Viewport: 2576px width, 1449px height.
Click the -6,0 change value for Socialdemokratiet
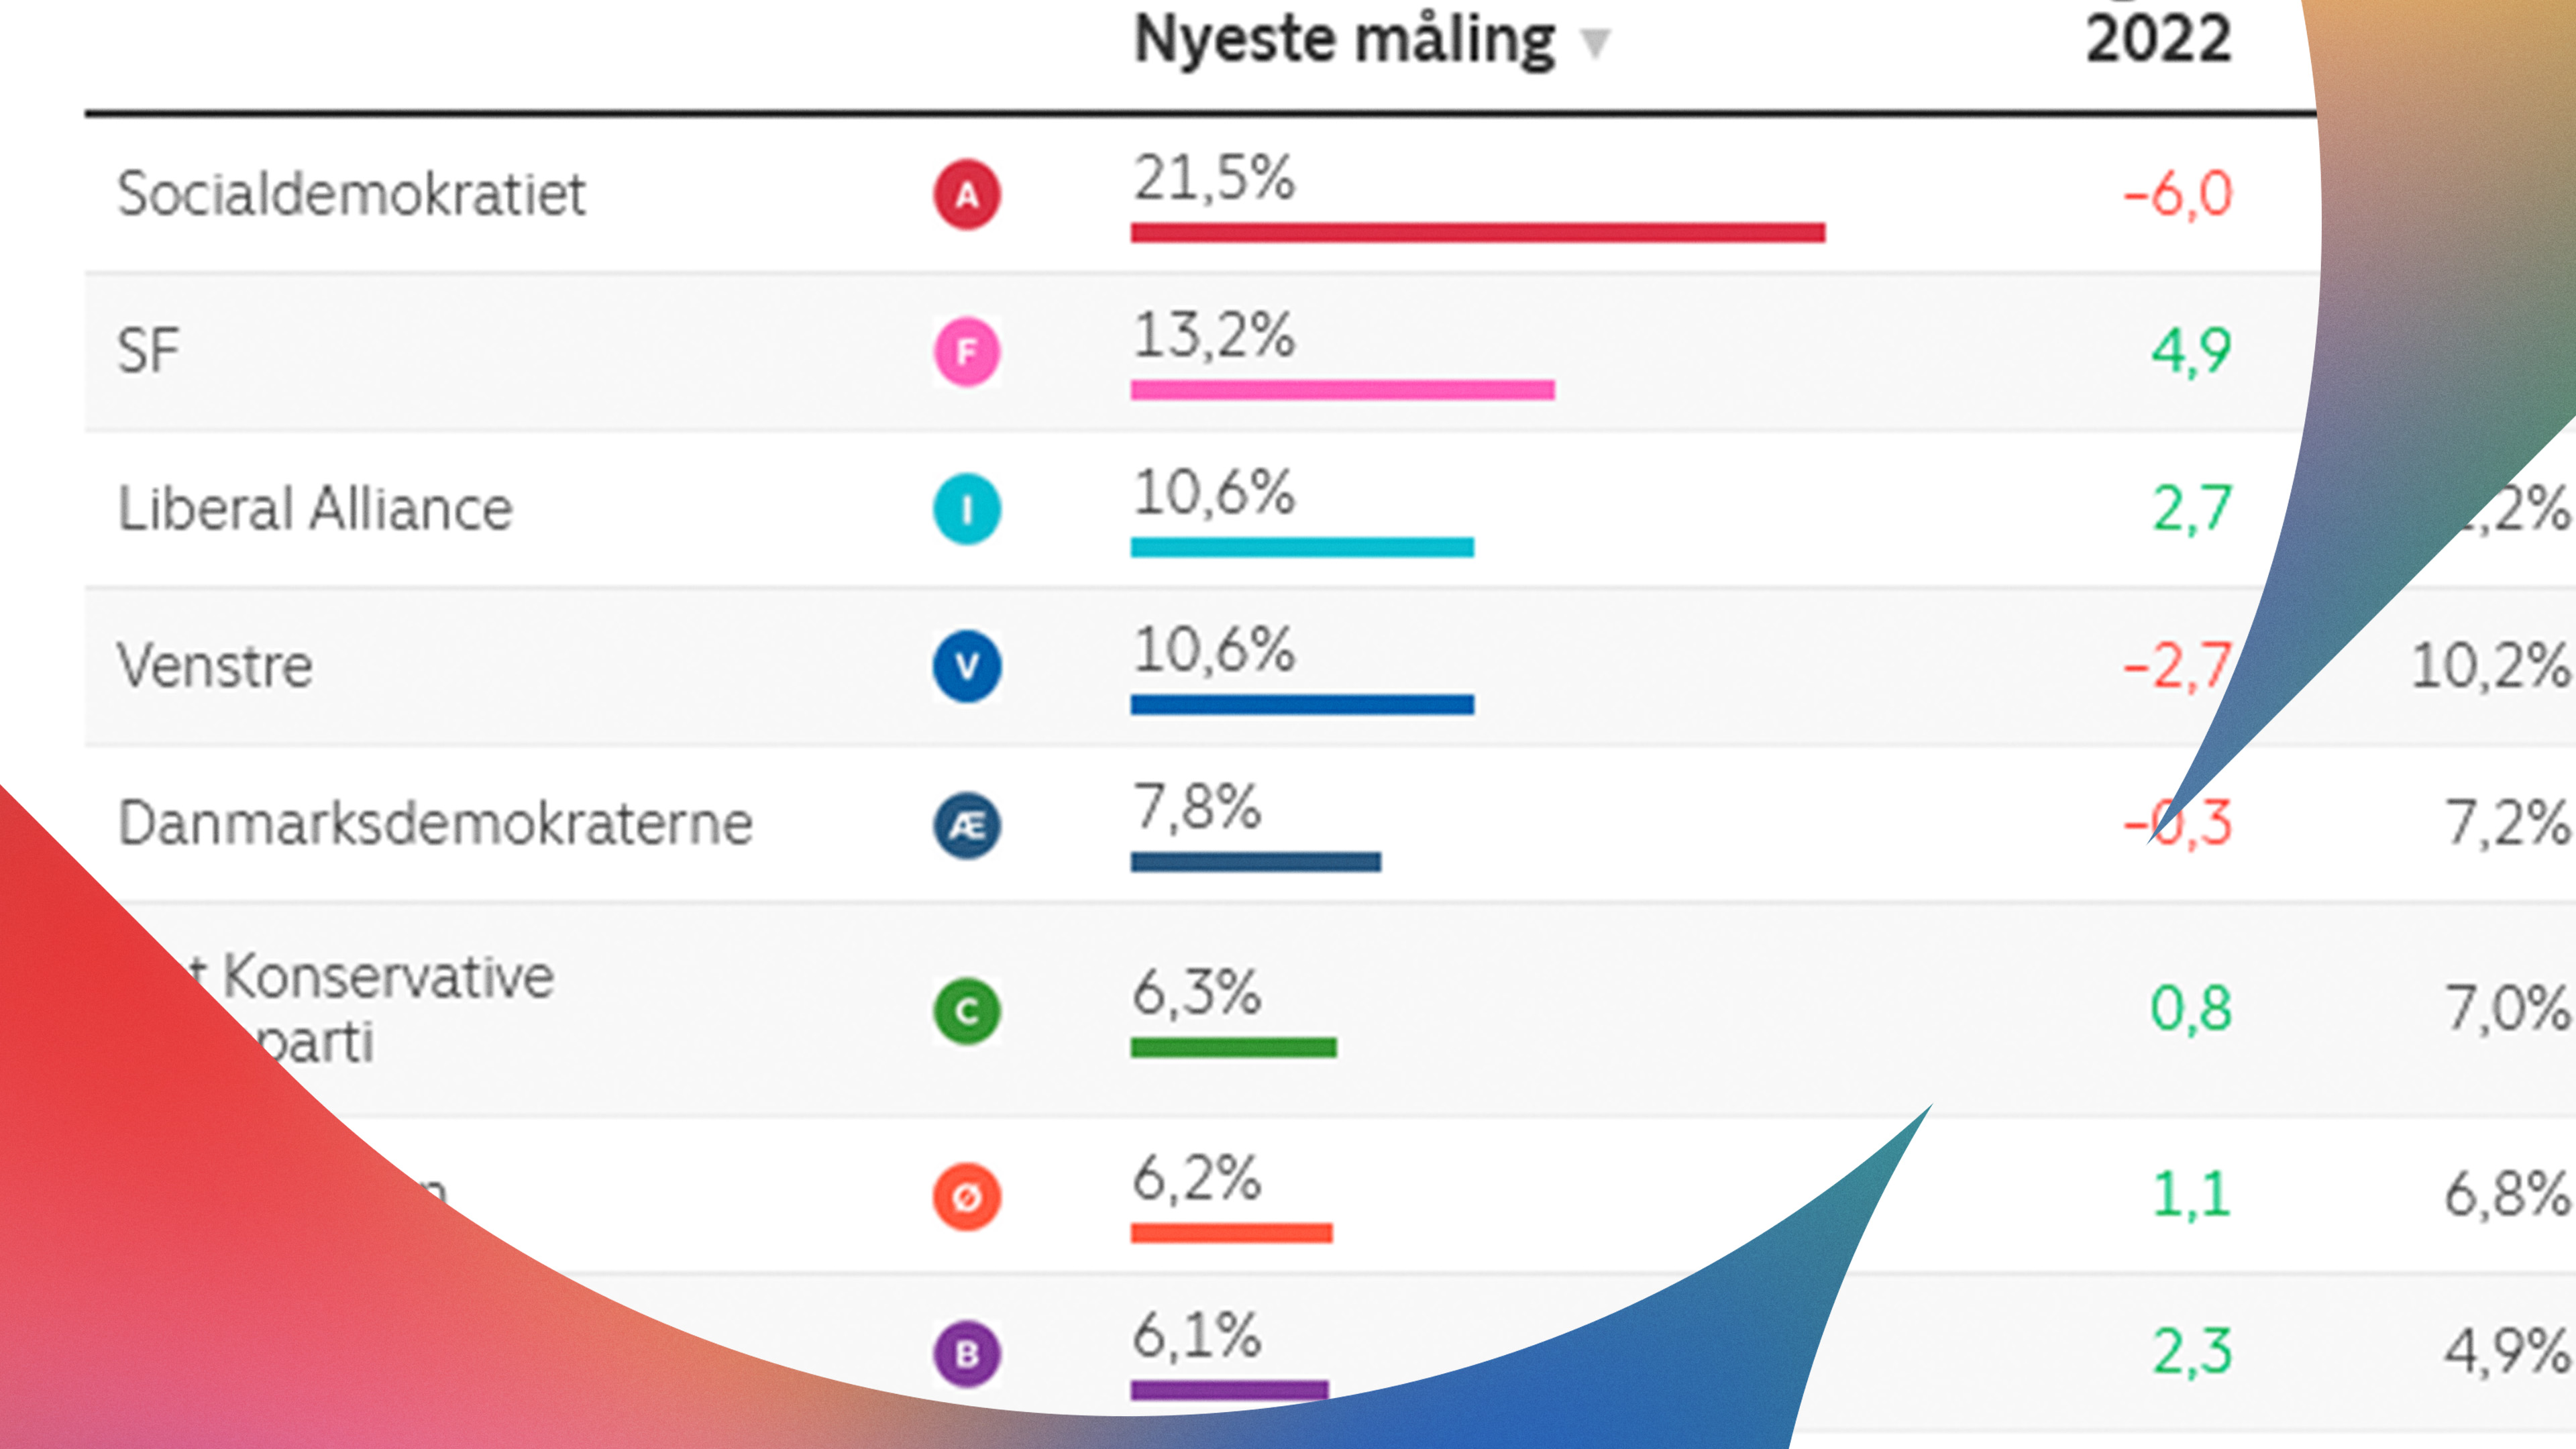(x=2177, y=193)
